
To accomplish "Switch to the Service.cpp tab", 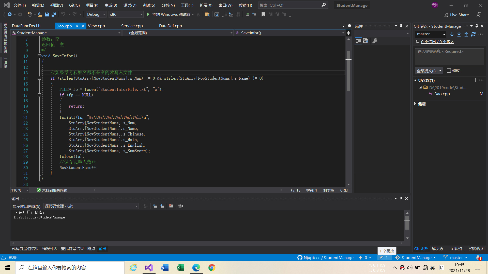I will coord(132,26).
